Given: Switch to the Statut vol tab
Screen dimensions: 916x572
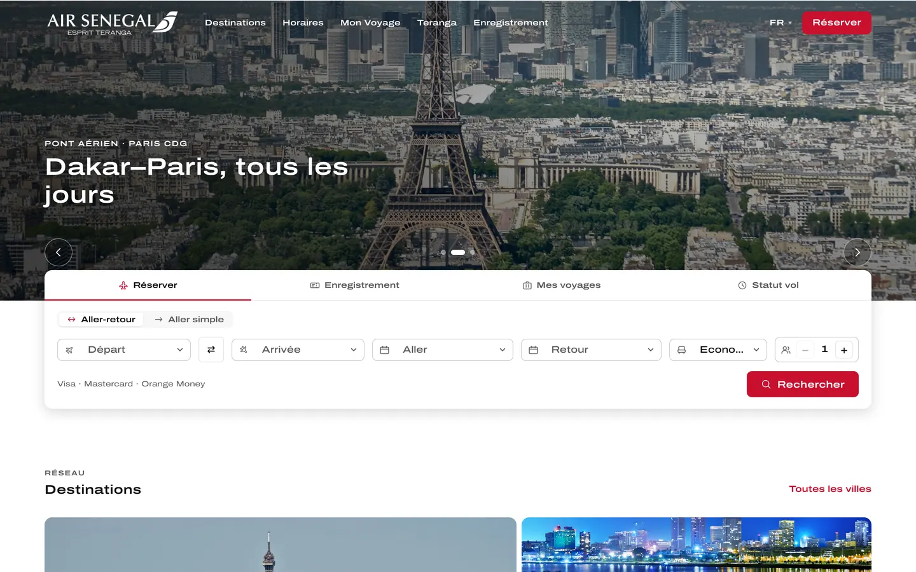Looking at the screenshot, I should (768, 285).
